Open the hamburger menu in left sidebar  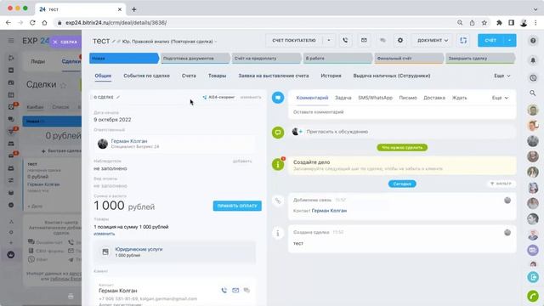click(11, 41)
